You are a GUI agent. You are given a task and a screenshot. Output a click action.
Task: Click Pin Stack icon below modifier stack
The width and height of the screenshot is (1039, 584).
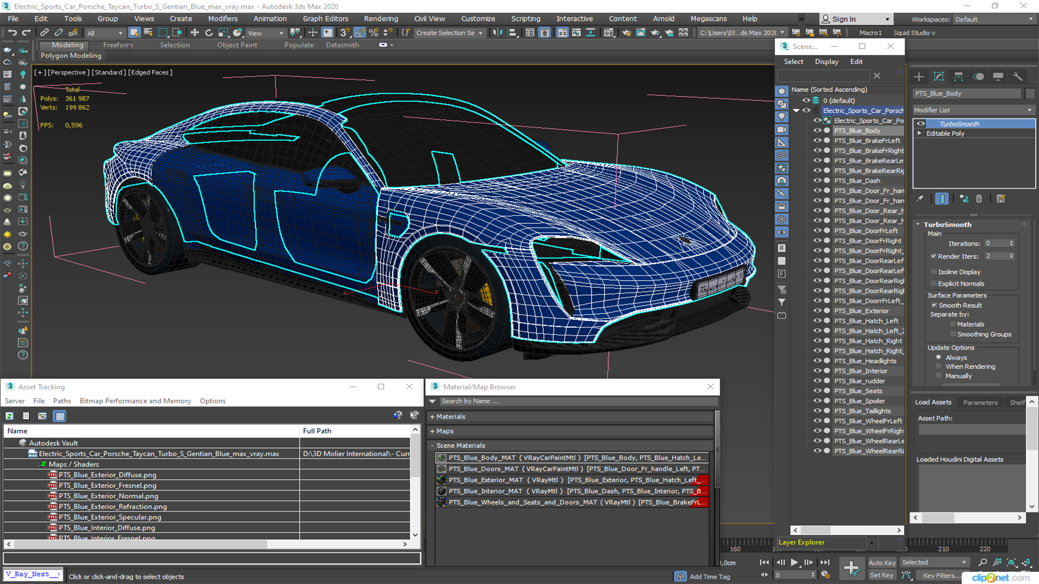click(x=920, y=199)
